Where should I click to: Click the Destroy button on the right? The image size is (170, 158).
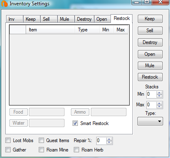[150, 42]
